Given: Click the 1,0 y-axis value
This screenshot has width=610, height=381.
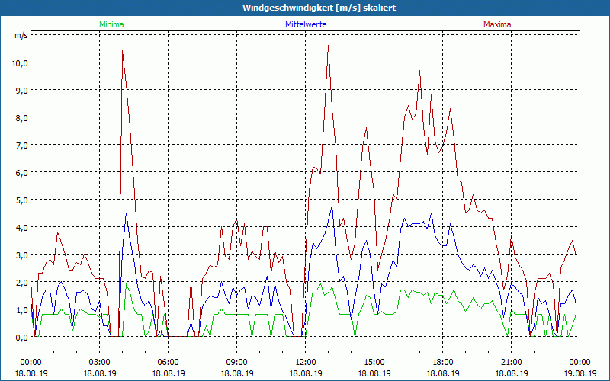Looking at the screenshot, I should (22, 310).
